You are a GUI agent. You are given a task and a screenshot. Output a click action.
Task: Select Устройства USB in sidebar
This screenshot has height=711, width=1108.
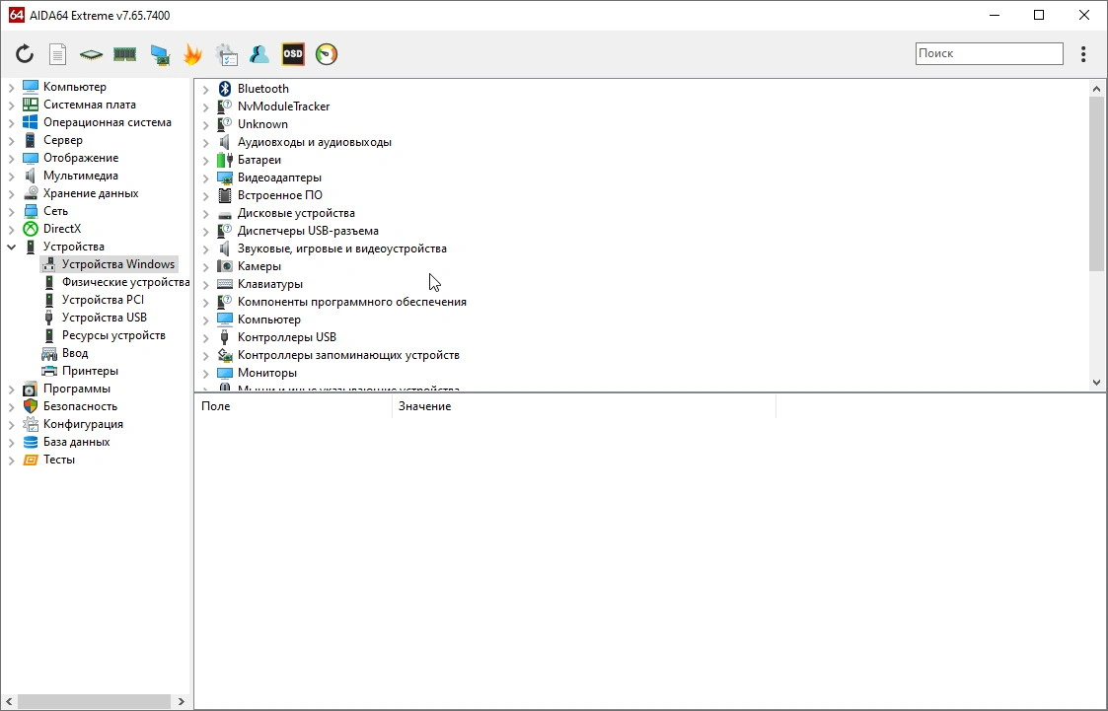click(105, 317)
